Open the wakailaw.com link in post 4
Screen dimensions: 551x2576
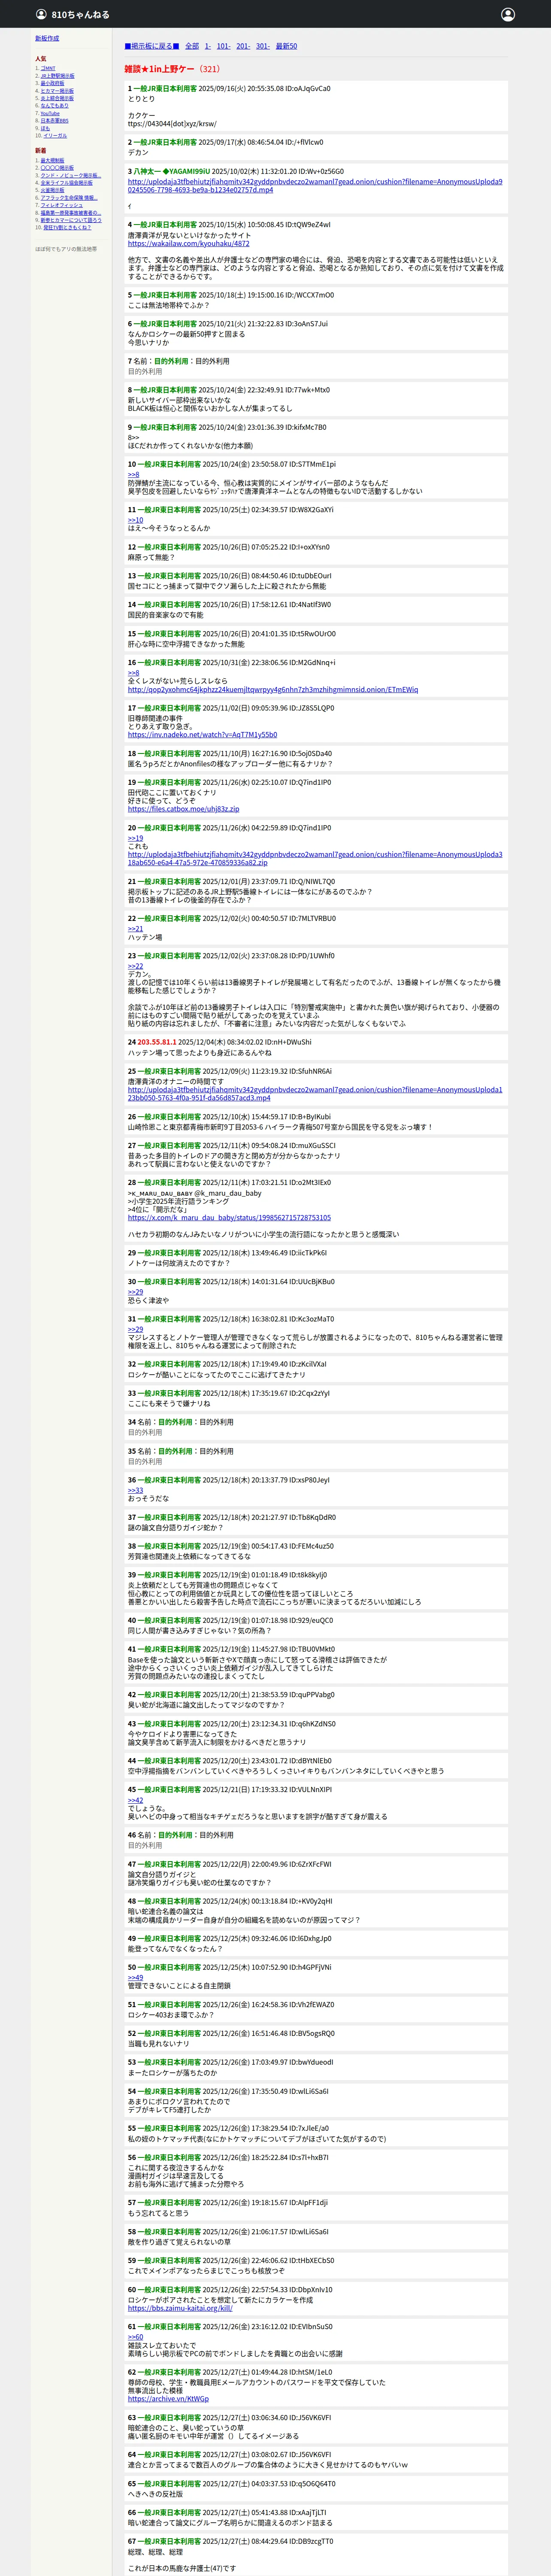pyautogui.click(x=188, y=243)
